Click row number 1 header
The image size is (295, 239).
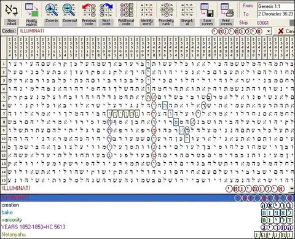pos(4,64)
